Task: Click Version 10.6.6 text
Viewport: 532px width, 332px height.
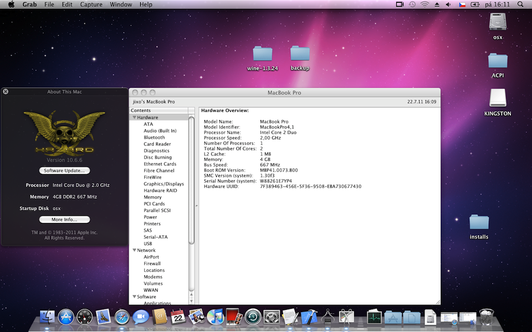Action: click(64, 160)
